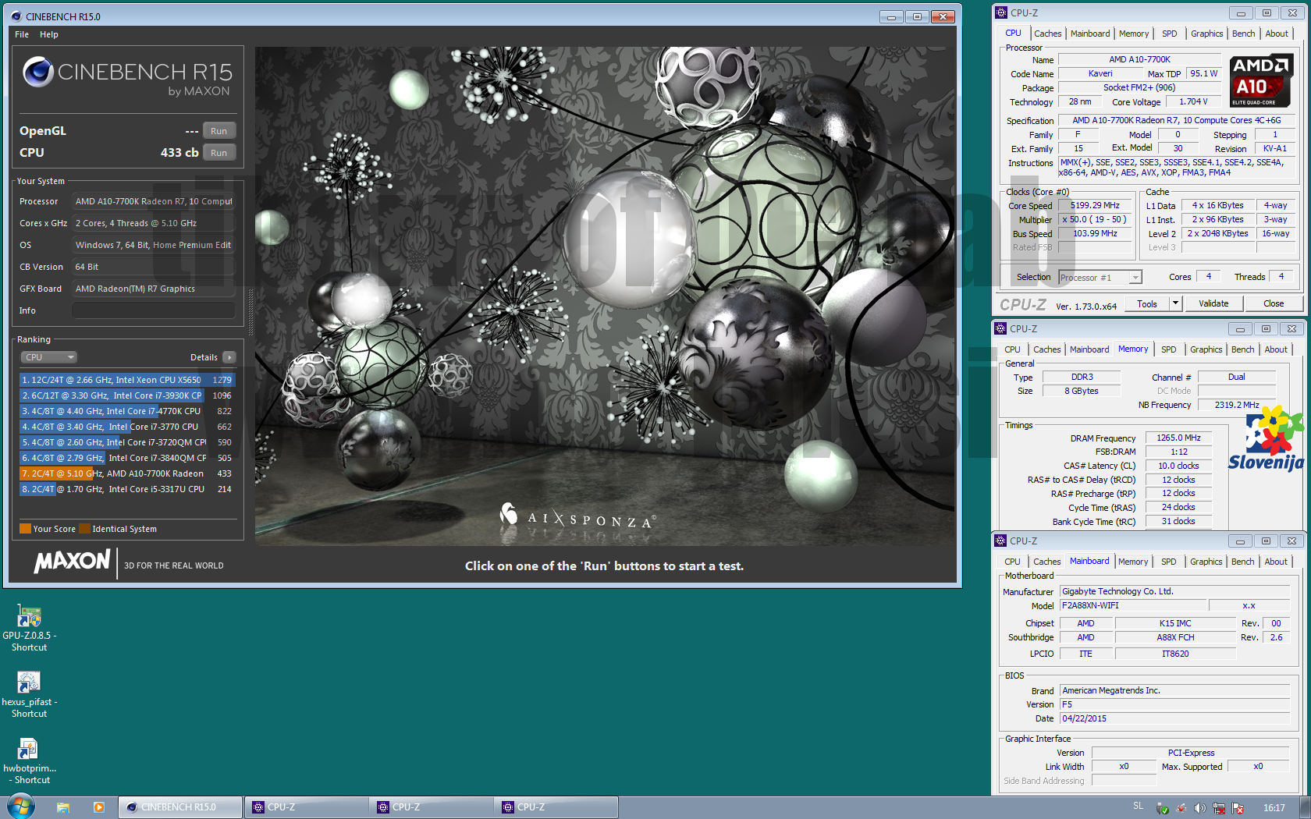
Task: Open the CPU ranking type dropdown
Action: click(48, 357)
